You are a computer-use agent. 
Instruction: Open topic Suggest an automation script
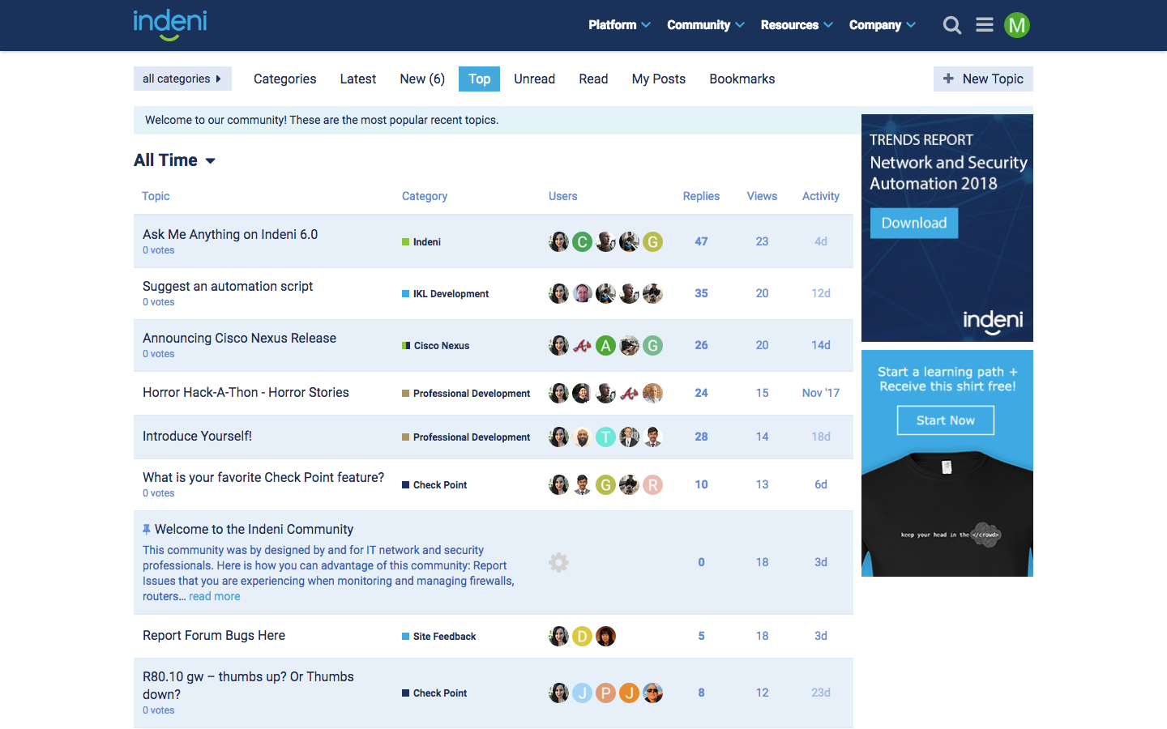228,286
